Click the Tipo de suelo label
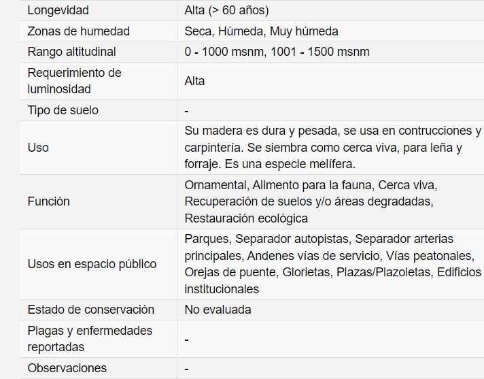This screenshot has width=484, height=379. (x=63, y=110)
